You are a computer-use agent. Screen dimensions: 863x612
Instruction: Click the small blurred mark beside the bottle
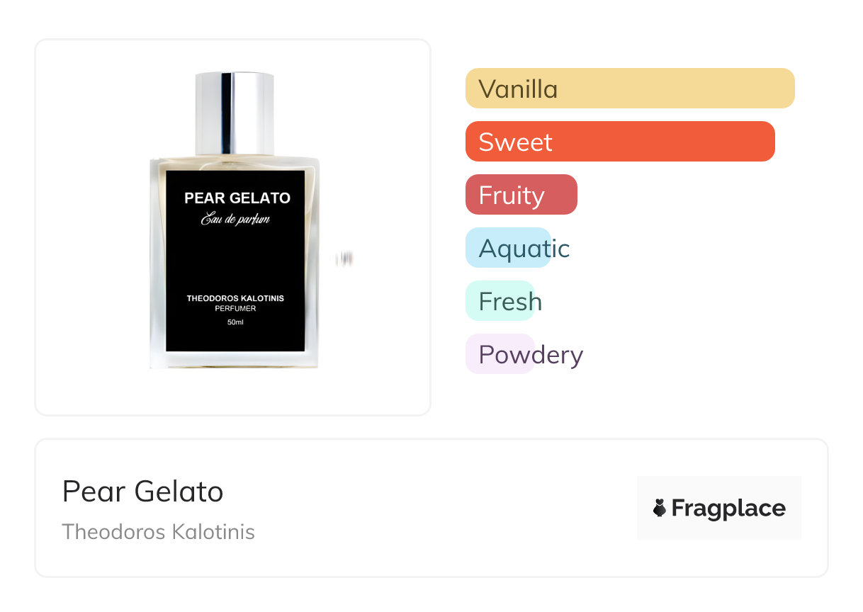[344, 259]
